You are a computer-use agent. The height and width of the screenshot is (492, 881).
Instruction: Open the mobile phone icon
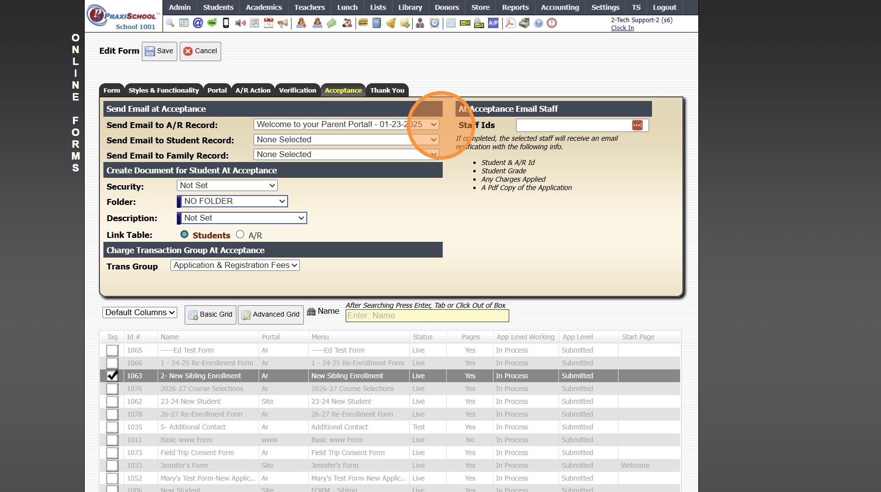coord(226,23)
